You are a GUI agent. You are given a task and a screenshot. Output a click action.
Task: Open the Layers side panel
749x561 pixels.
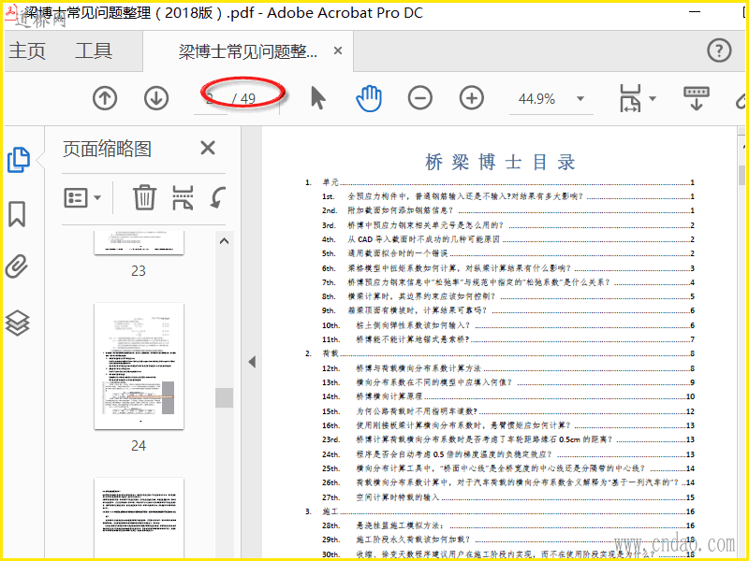click(17, 323)
